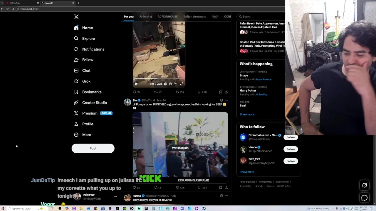The height and width of the screenshot is (211, 376).
Task: Open Notifications in the sidebar
Action: [89, 49]
